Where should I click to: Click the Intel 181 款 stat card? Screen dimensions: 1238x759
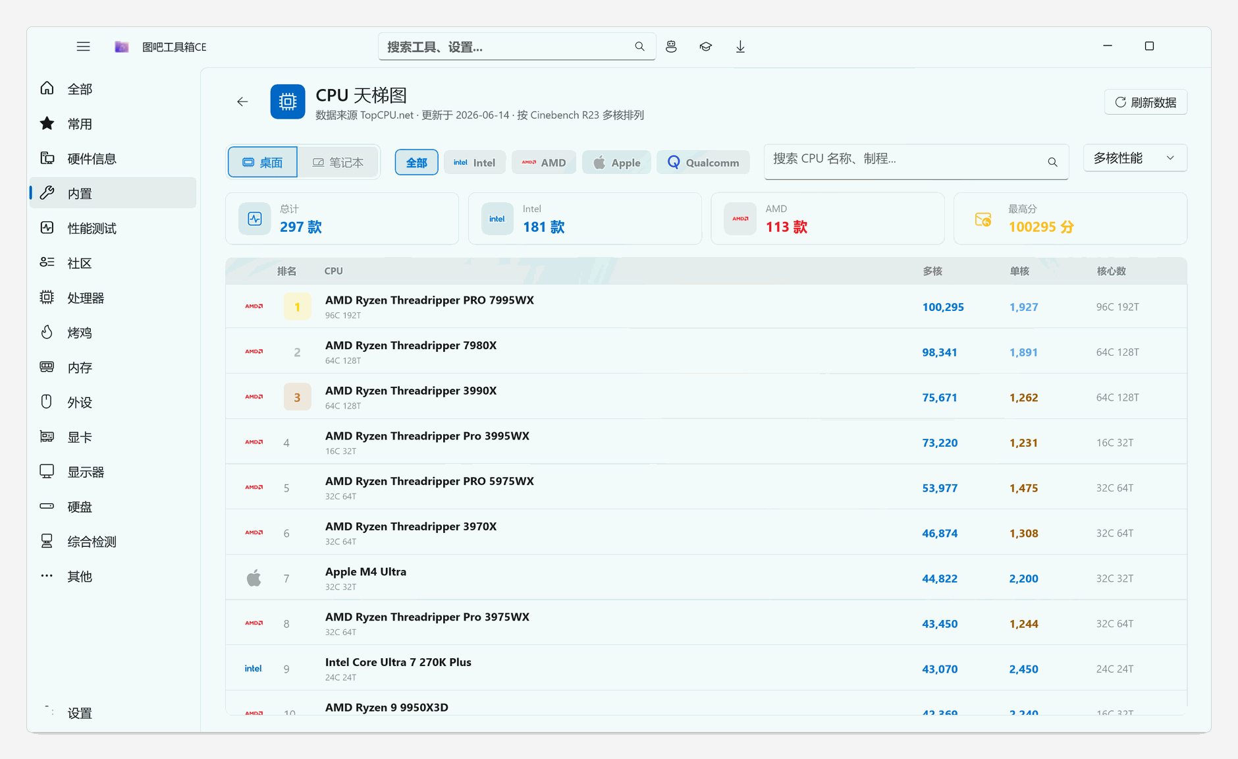[x=585, y=219]
